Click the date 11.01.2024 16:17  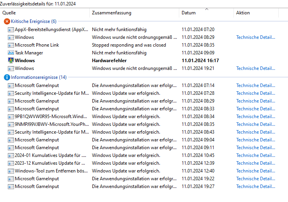[x=200, y=61]
